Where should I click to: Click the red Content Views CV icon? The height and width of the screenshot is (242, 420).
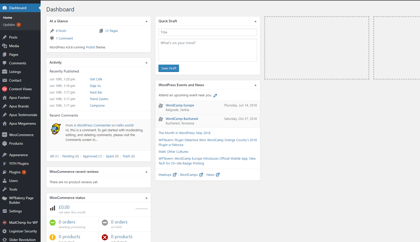click(5, 89)
